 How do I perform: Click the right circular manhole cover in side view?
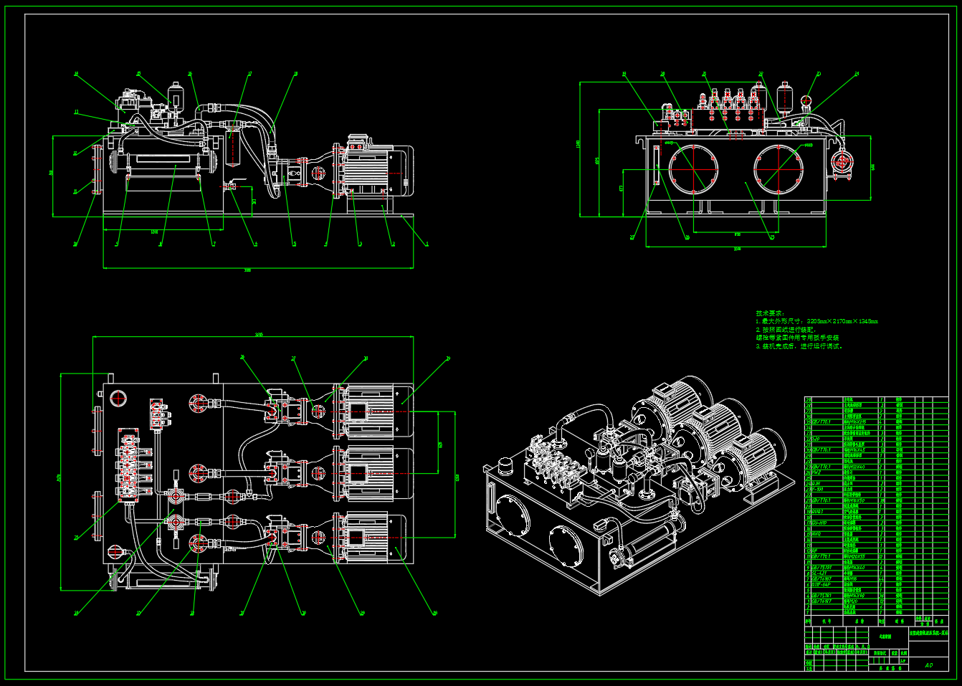[778, 168]
